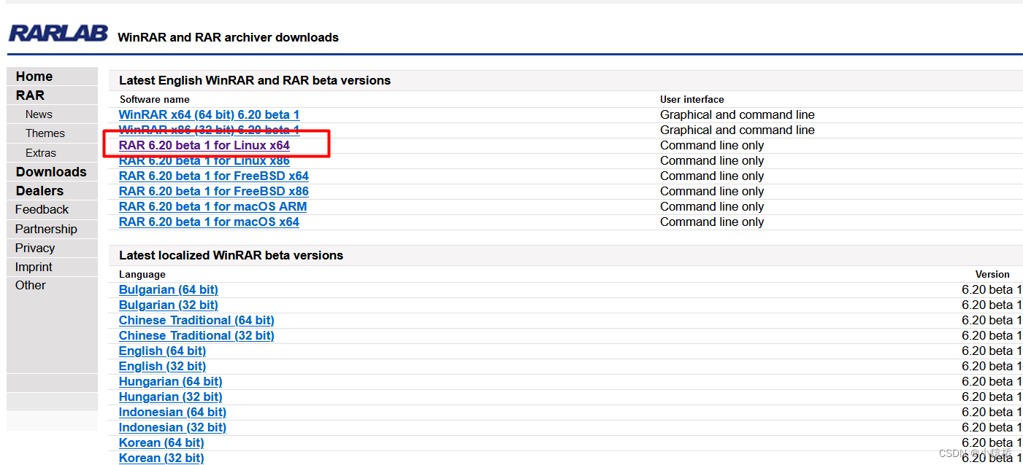
Task: Download English (32 bit) localized version
Action: 163,367
